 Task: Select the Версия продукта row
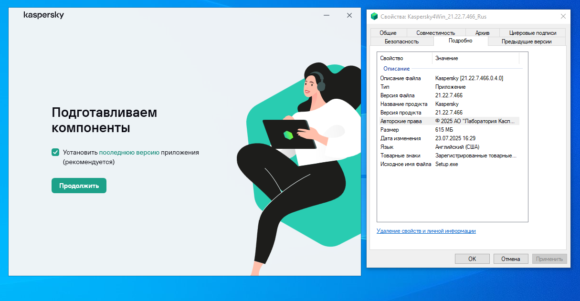448,113
